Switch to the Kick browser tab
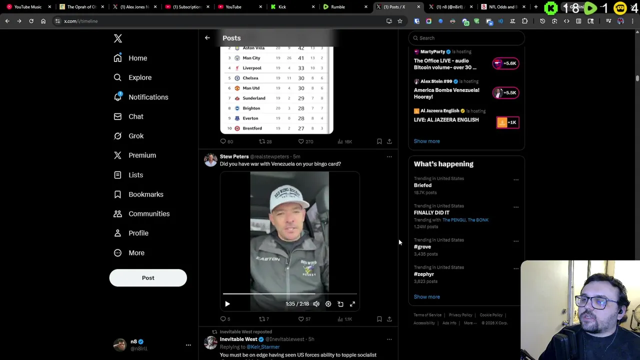The height and width of the screenshot is (360, 640). tap(292, 7)
